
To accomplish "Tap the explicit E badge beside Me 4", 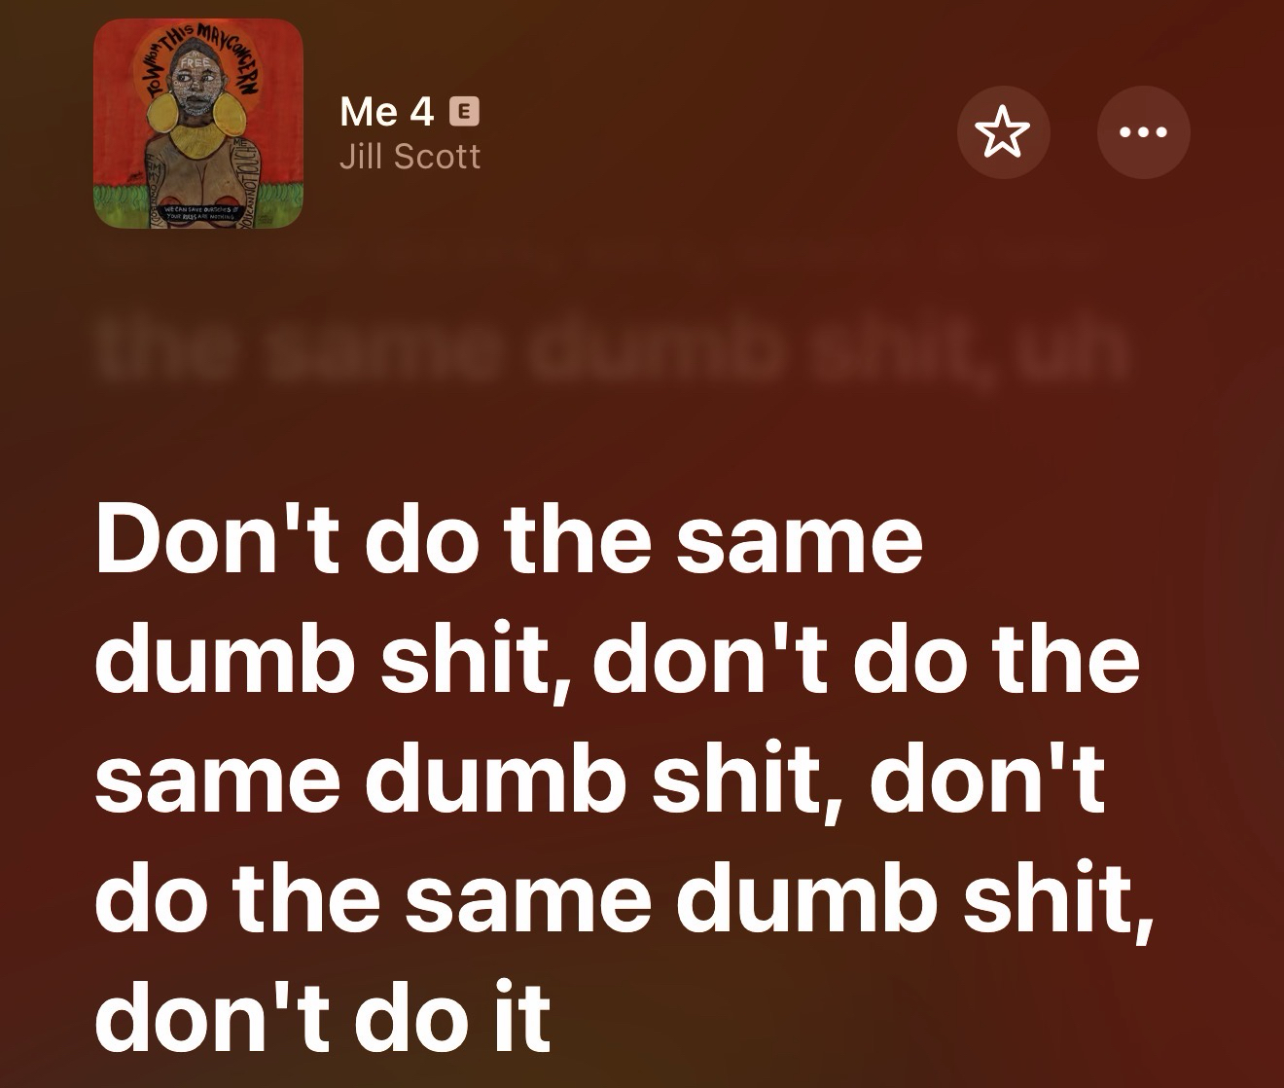I will (465, 112).
